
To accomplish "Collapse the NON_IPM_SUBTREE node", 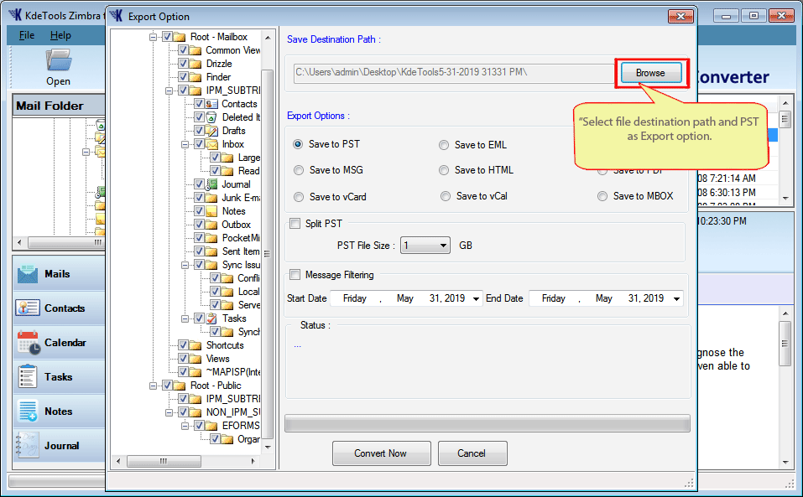I will 169,412.
